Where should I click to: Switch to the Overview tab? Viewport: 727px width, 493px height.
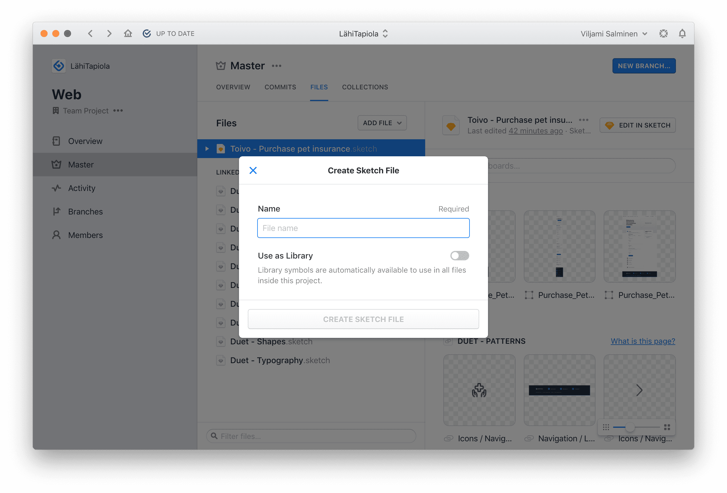click(x=233, y=87)
